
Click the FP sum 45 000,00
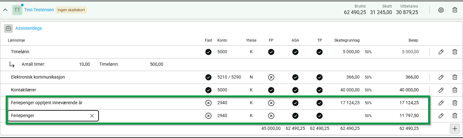coord(271,128)
